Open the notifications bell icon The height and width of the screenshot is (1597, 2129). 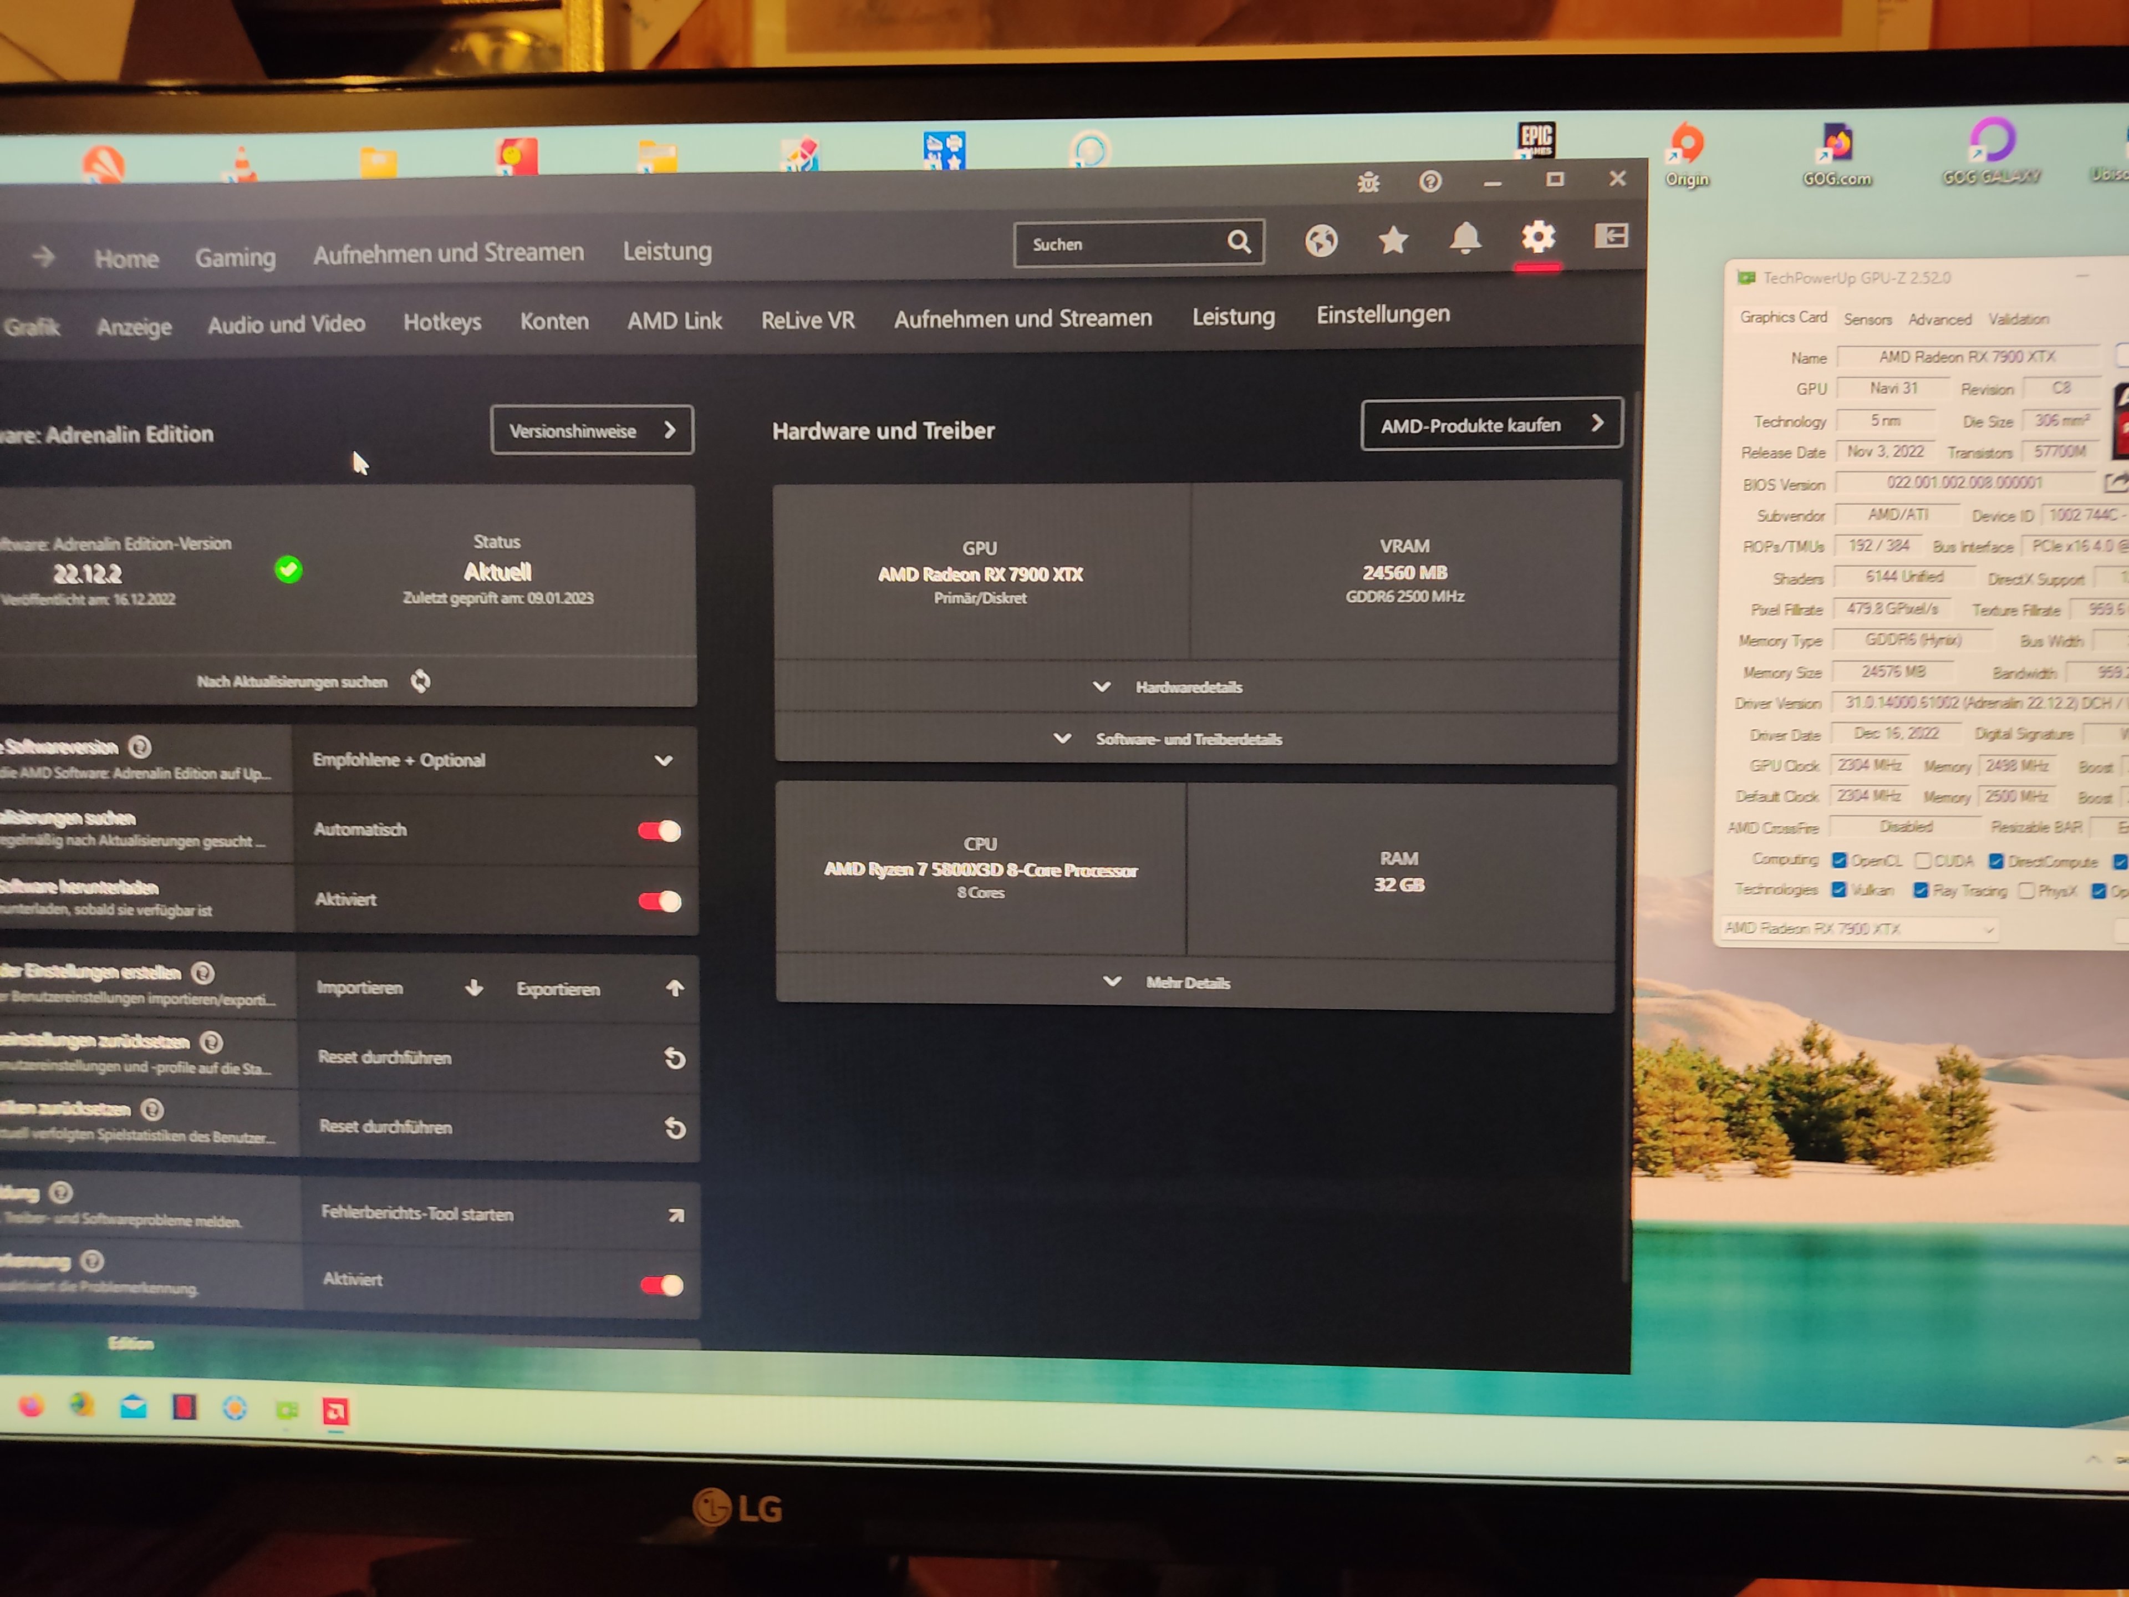click(1465, 238)
